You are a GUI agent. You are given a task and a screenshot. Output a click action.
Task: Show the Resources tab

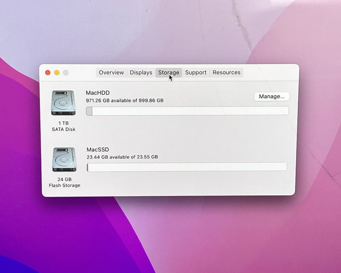(226, 72)
